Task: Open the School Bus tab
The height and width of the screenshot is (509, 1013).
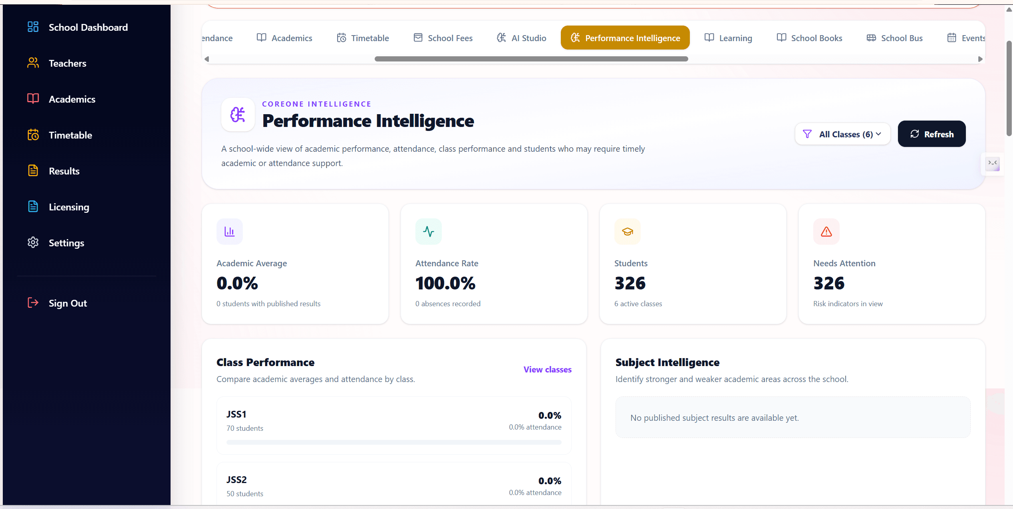Action: [895, 38]
